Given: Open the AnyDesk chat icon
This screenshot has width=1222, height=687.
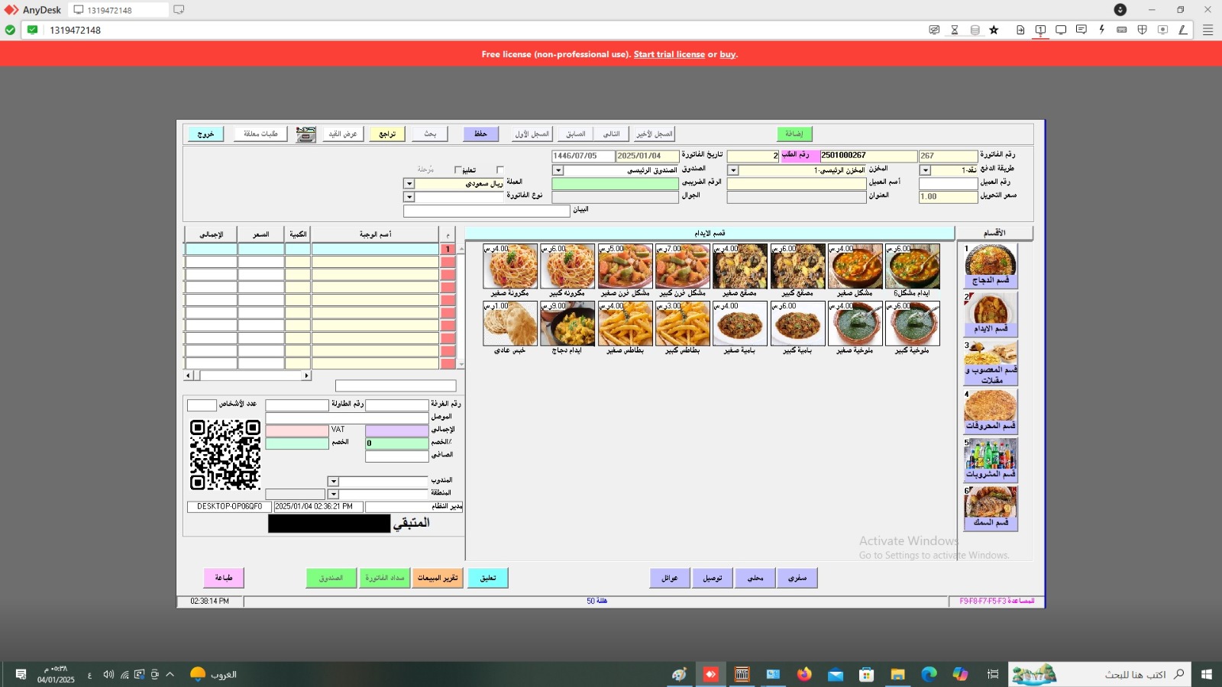Looking at the screenshot, I should click(1081, 30).
